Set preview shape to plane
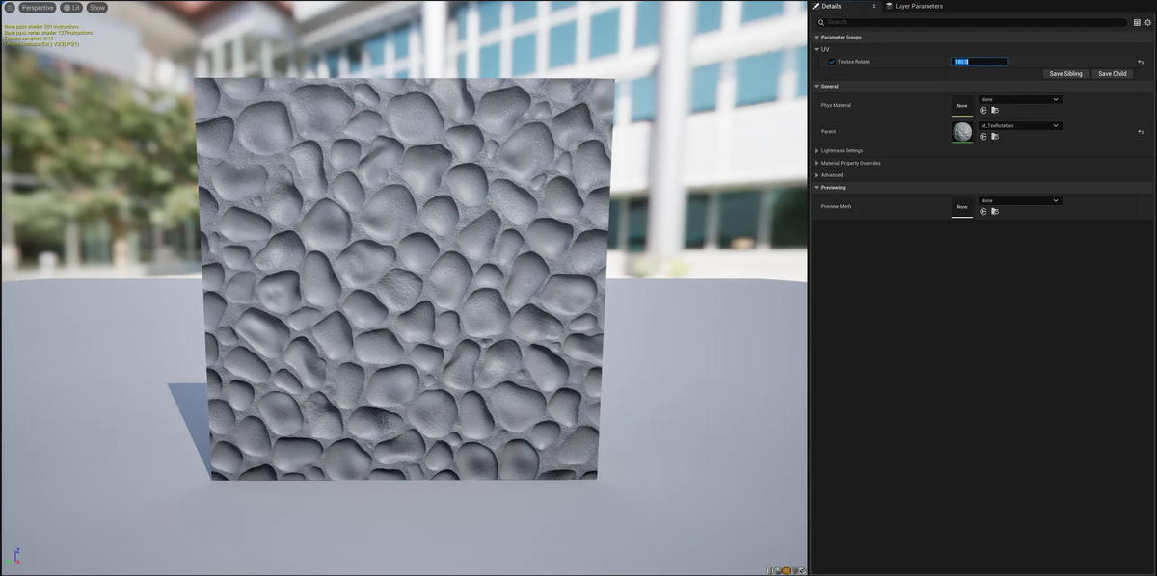1157x576 pixels. (786, 570)
